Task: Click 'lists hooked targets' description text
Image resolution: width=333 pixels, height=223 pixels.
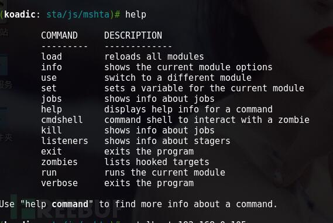Action: pos(157,162)
